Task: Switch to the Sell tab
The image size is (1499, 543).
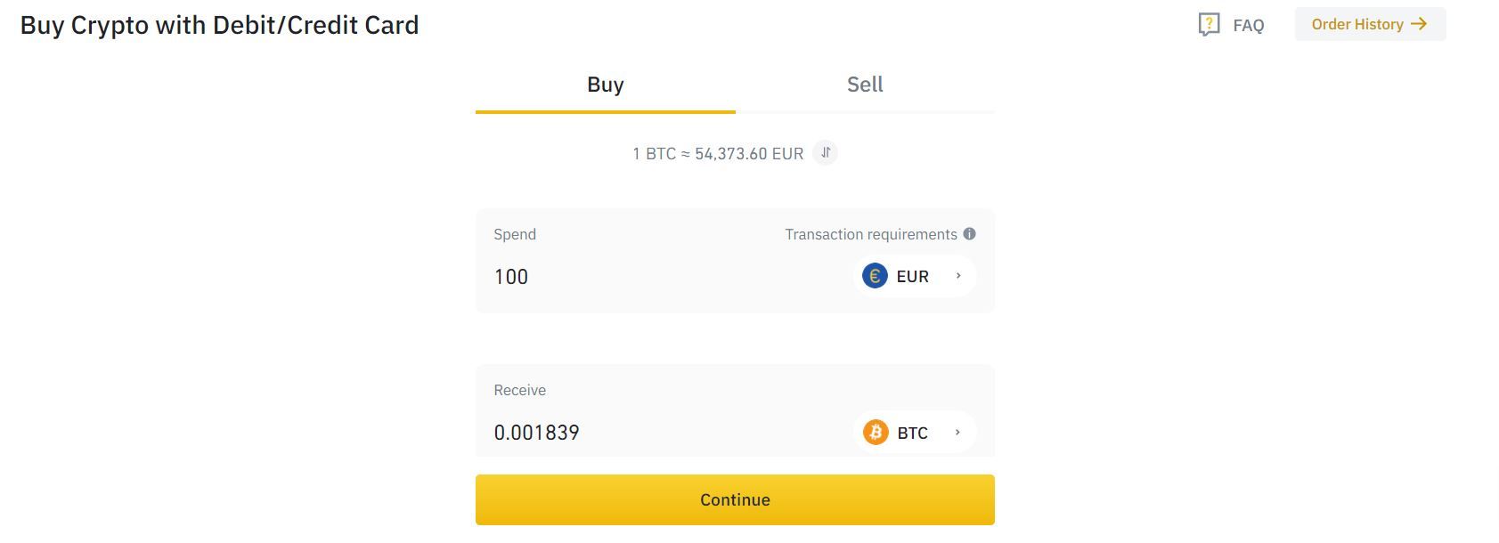Action: click(x=865, y=85)
